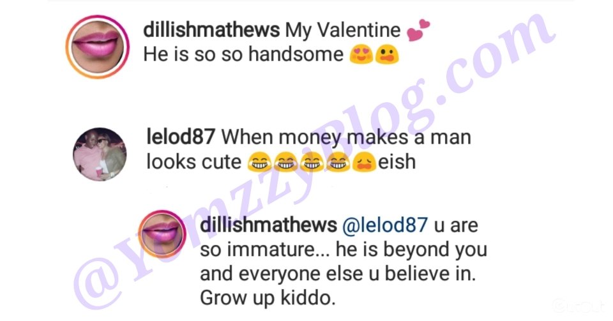613x321 pixels.
Task: Open lelod87 username in the comment
Action: (180, 137)
